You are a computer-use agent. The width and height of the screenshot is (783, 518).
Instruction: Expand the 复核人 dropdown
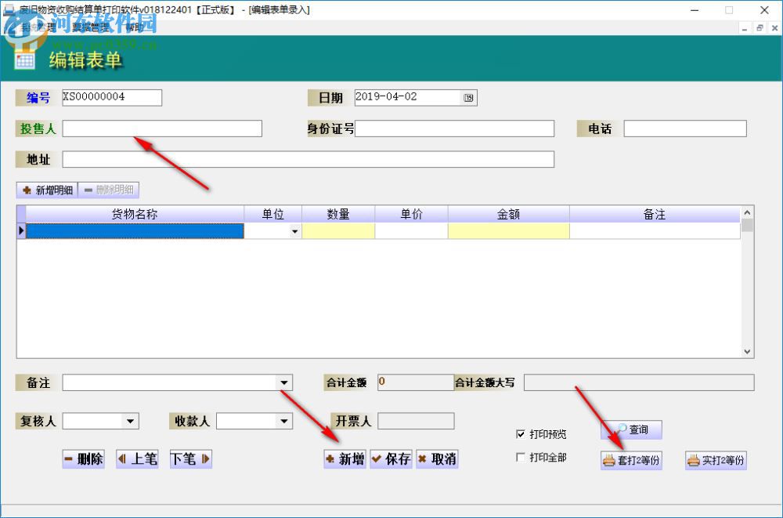point(130,421)
